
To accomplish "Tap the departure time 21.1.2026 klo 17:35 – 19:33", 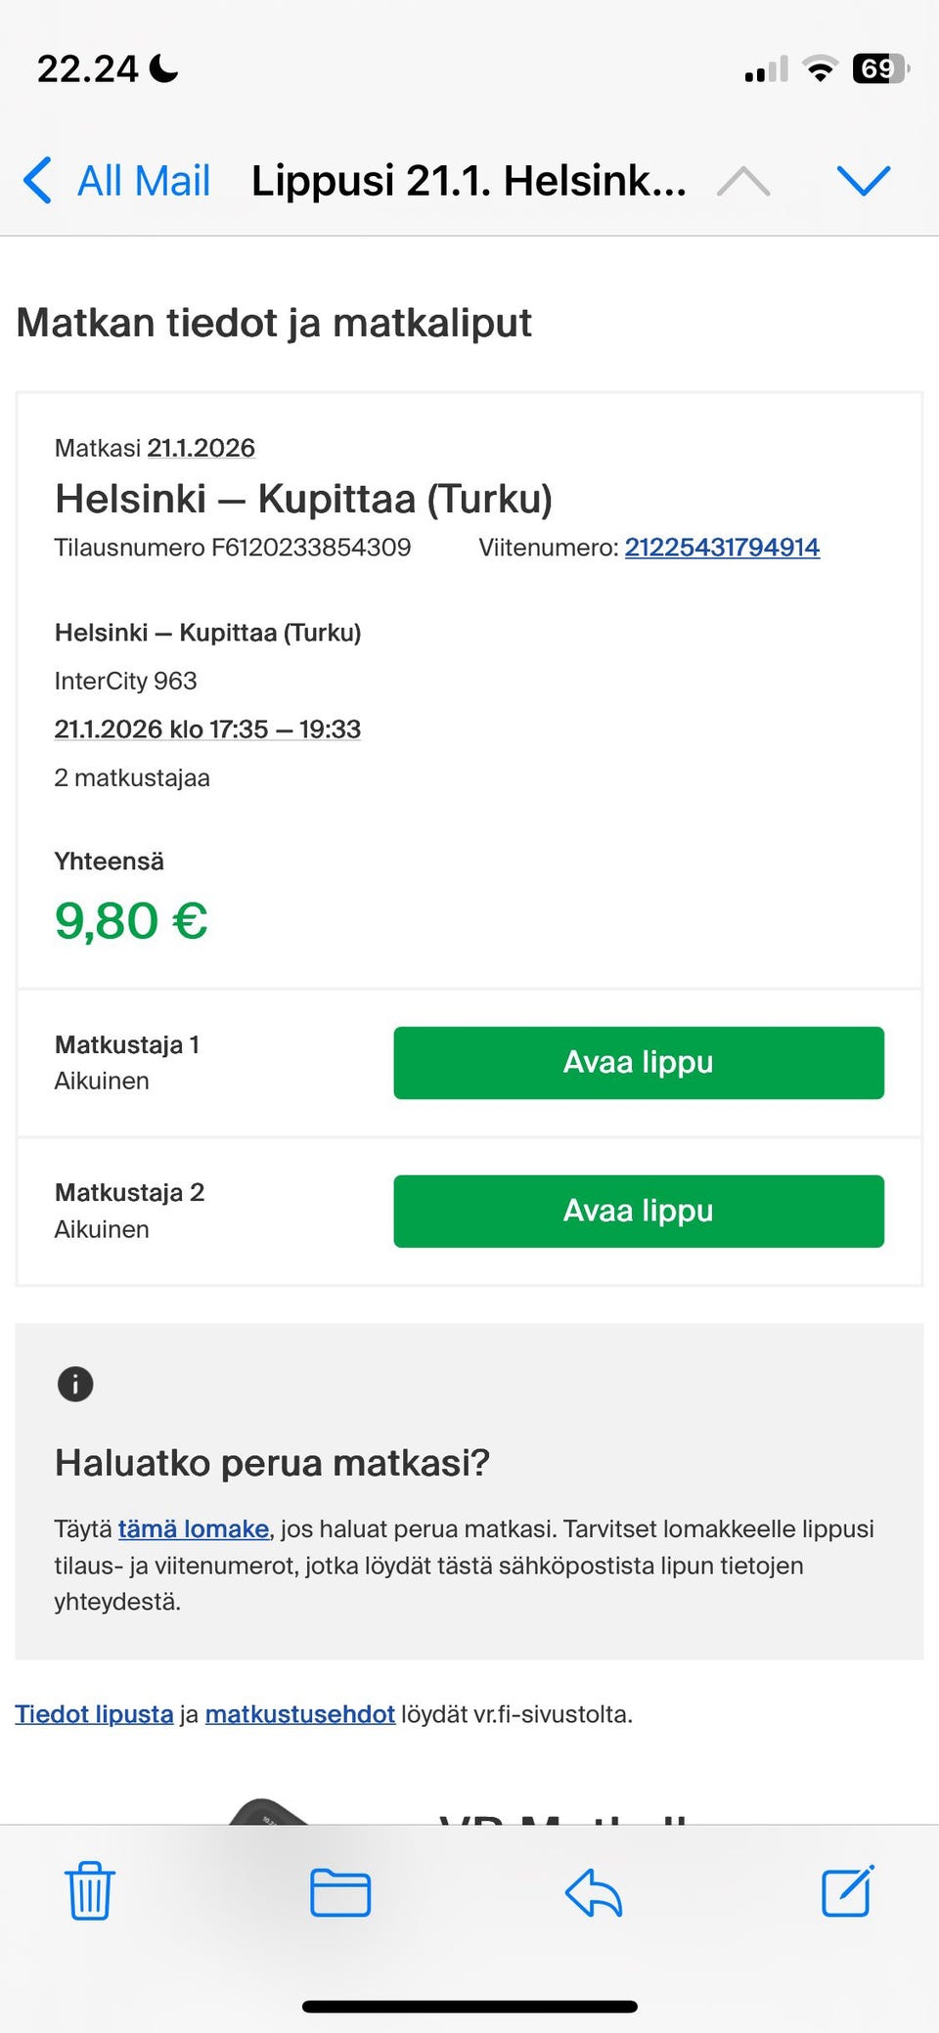I will click(207, 729).
